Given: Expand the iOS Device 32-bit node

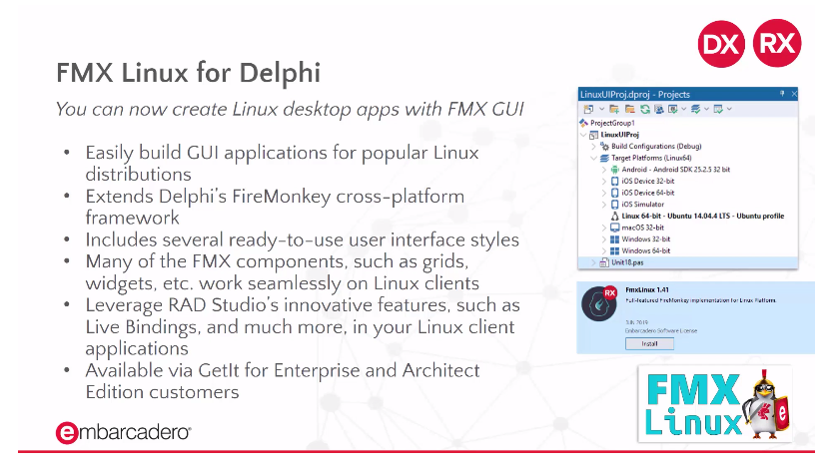Looking at the screenshot, I should 604,181.
